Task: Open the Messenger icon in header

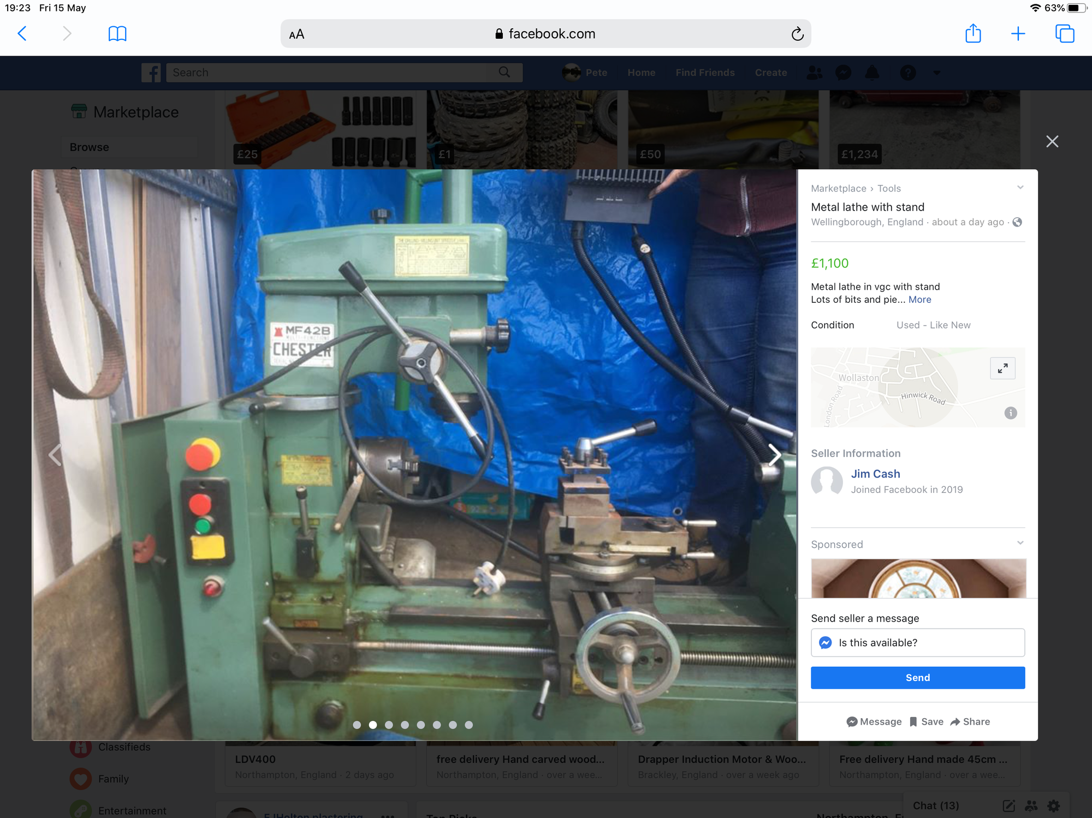Action: pos(843,73)
